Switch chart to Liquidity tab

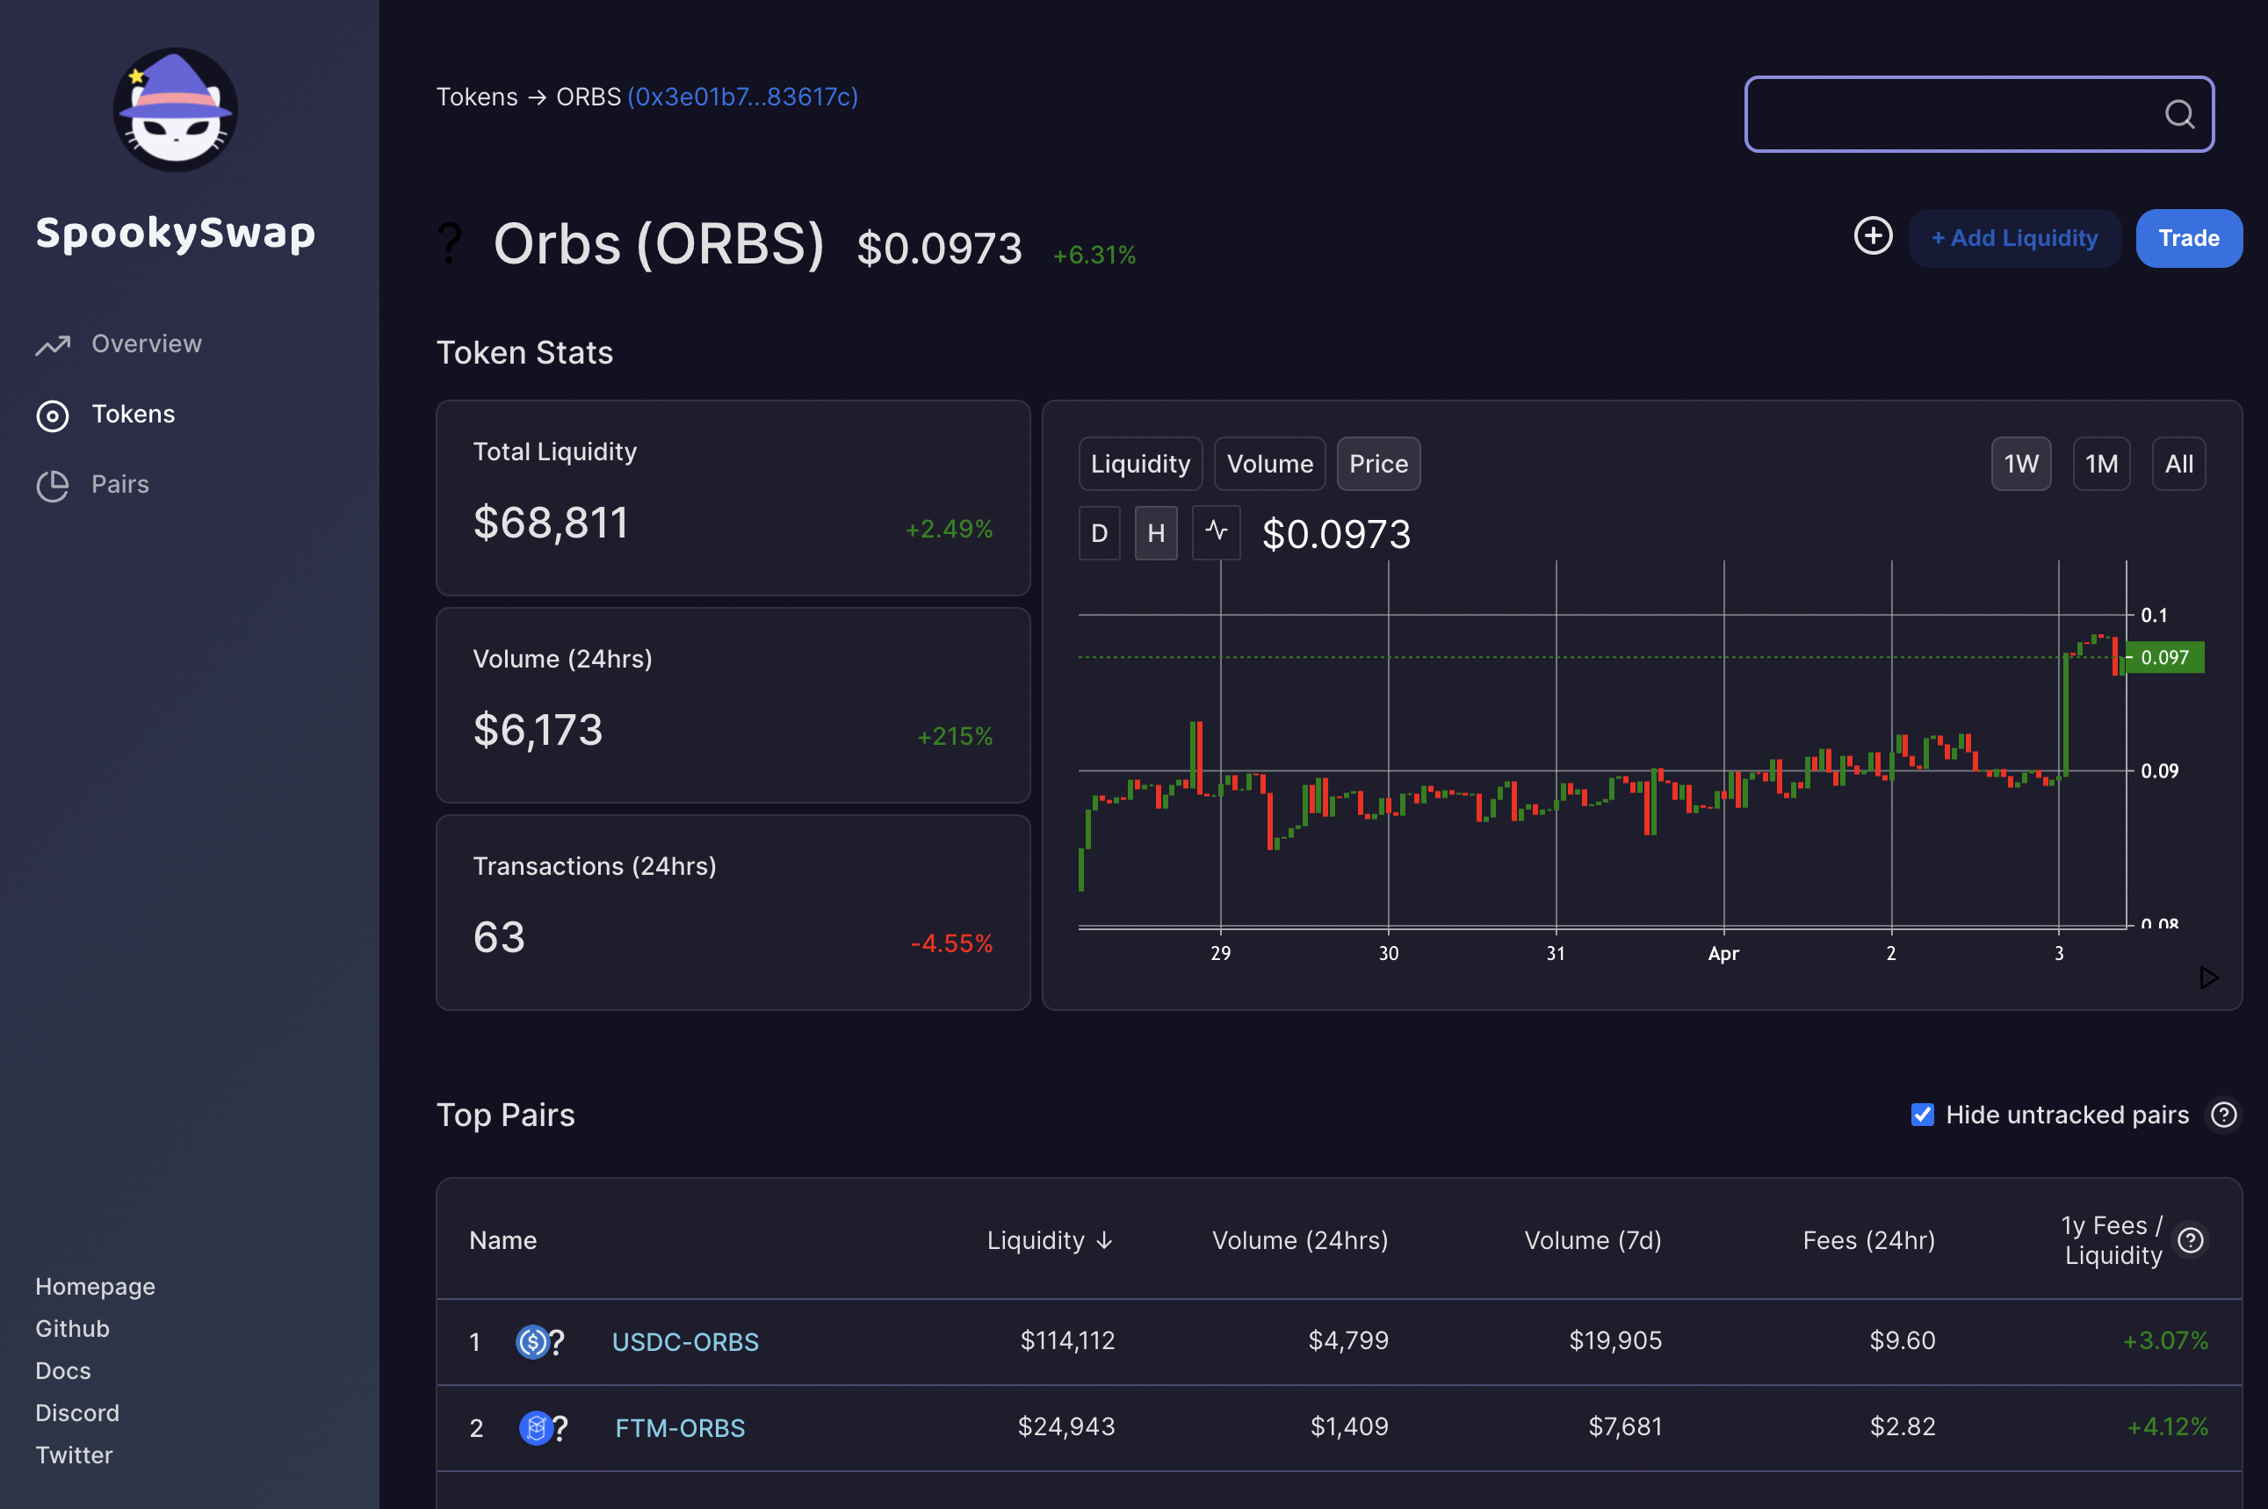click(1140, 464)
